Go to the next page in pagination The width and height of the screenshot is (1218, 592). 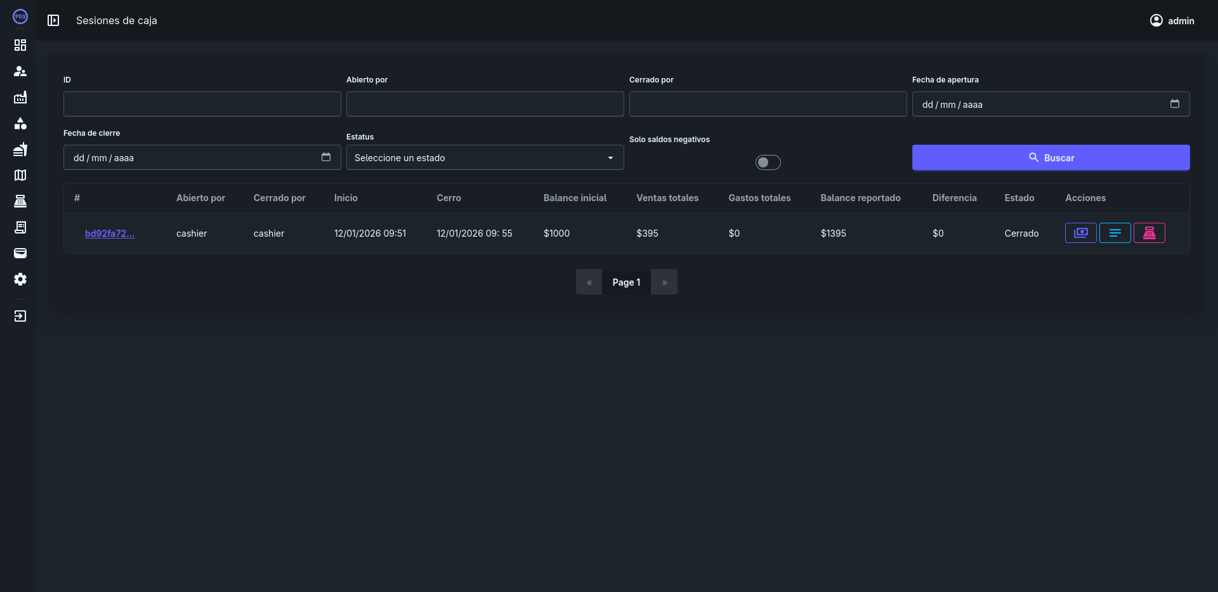pyautogui.click(x=664, y=282)
